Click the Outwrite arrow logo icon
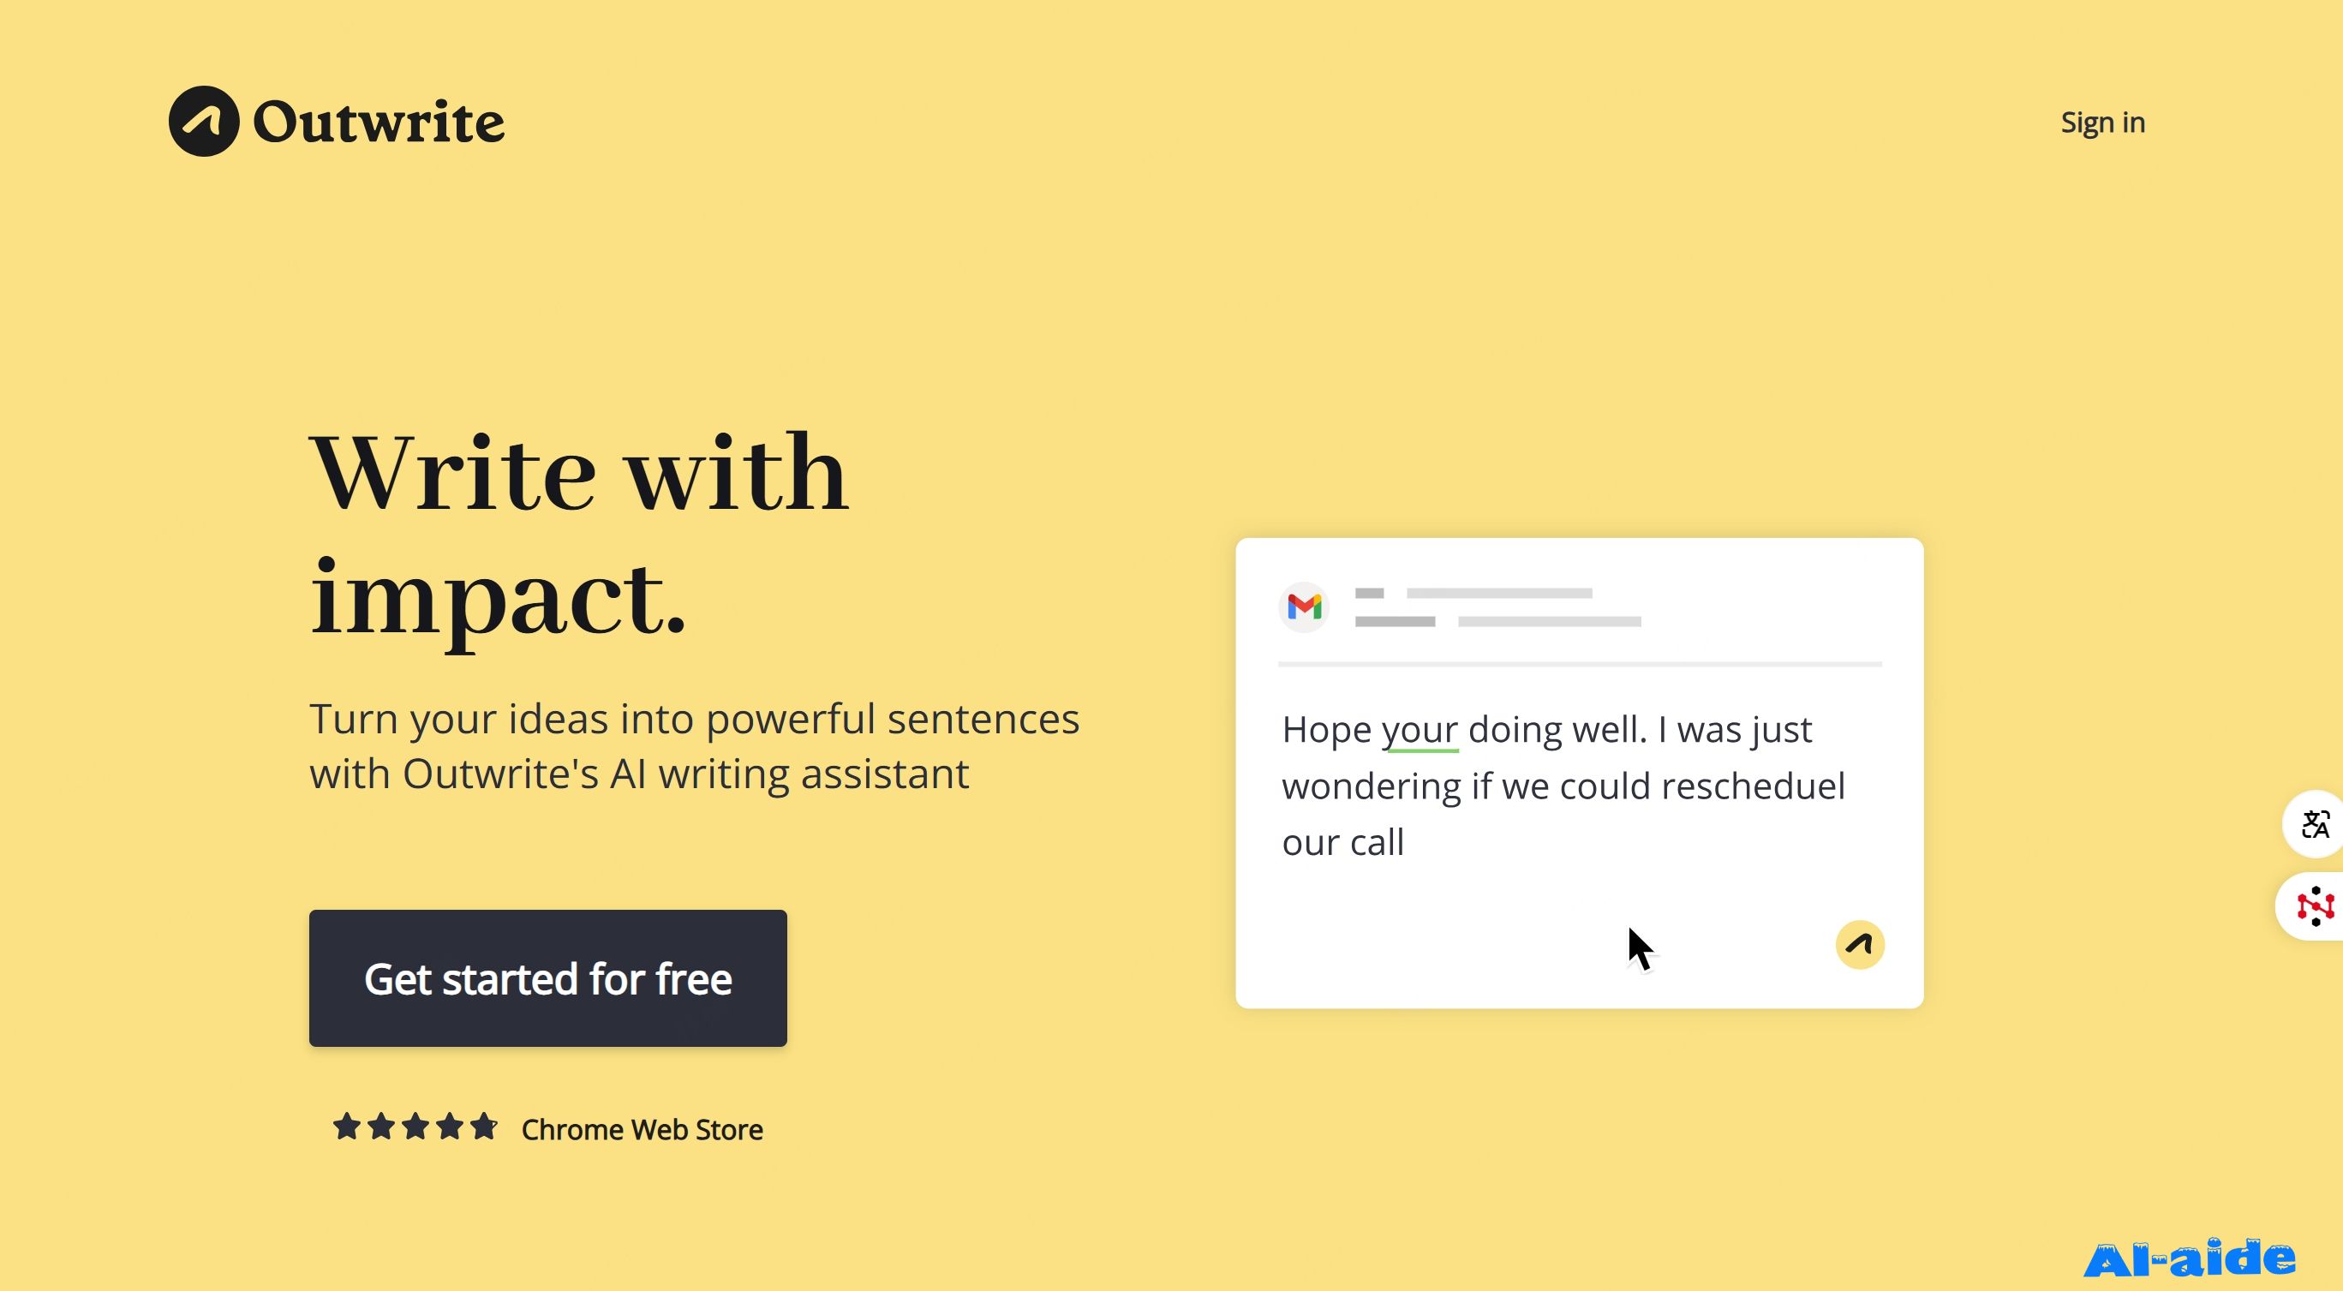Image resolution: width=2343 pixels, height=1291 pixels. [204, 121]
